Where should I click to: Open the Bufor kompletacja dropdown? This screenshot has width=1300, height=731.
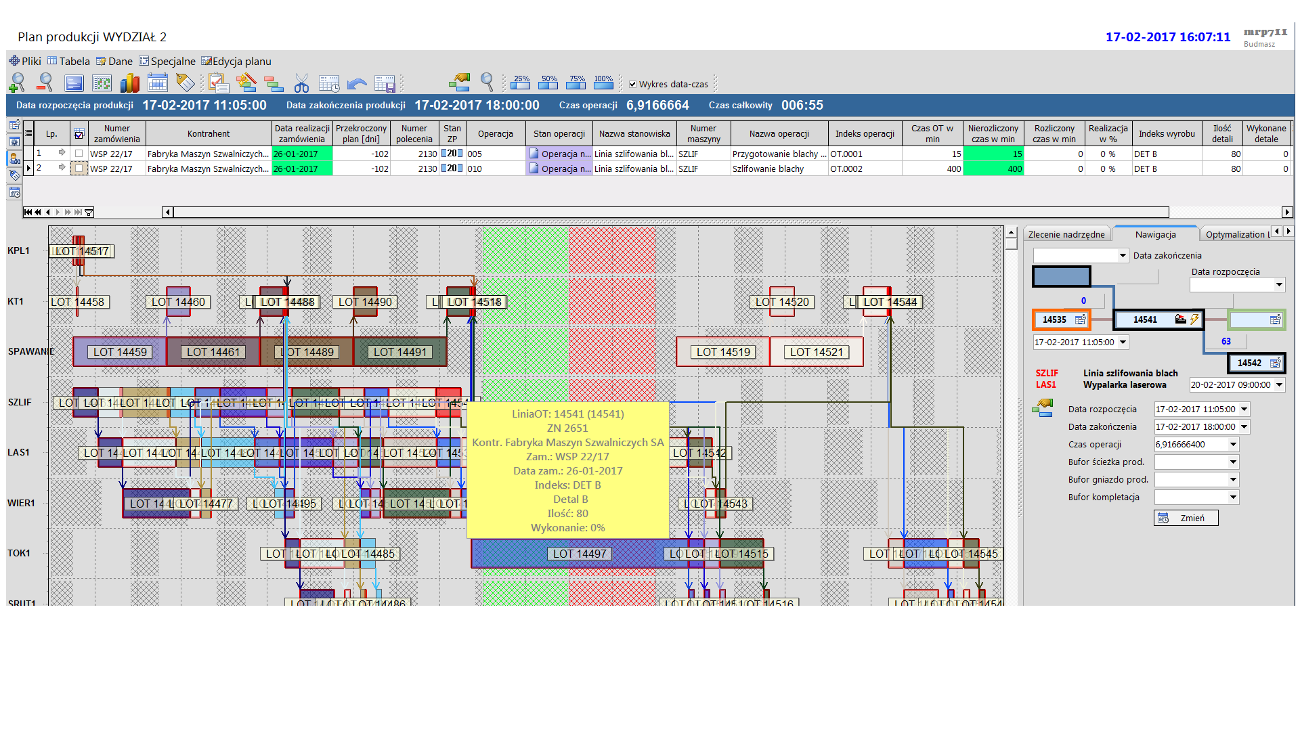click(1233, 497)
